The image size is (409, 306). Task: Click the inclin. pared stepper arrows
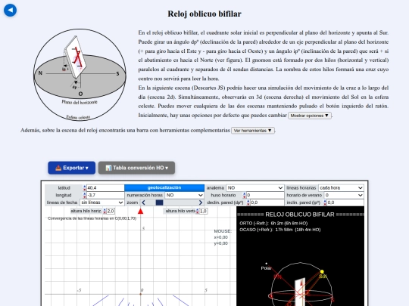(325, 202)
